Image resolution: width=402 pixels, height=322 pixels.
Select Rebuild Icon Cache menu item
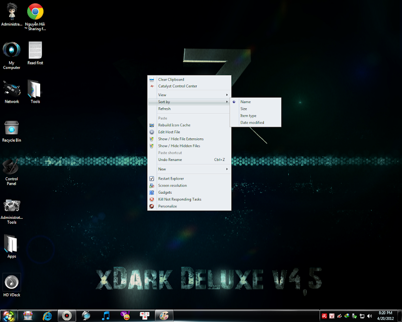(x=189, y=125)
